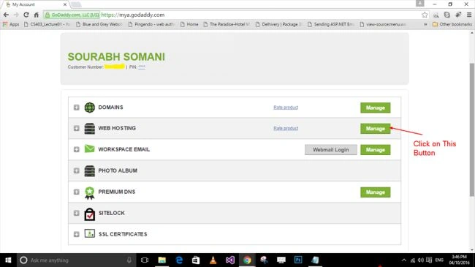Image resolution: width=475 pixels, height=267 pixels.
Task: Select the My Account browser tab
Action: 36,4
